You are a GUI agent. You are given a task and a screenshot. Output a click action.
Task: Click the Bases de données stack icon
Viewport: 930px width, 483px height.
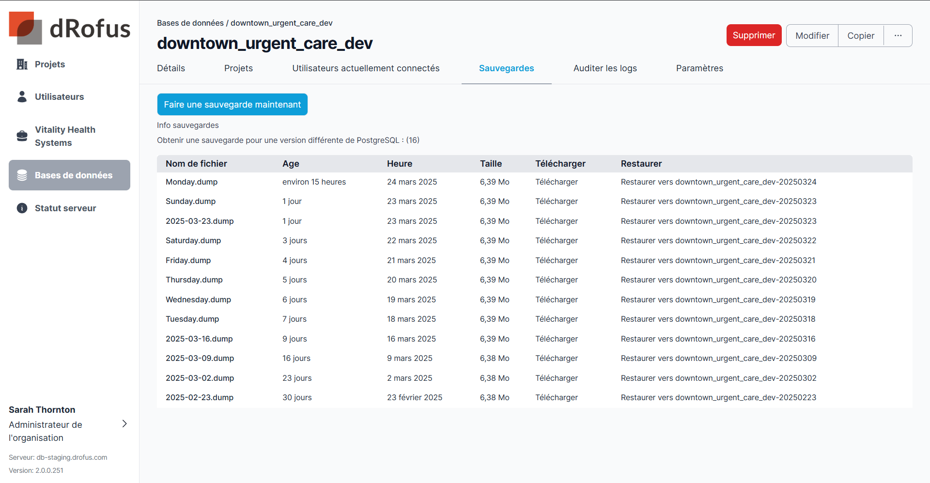22,175
